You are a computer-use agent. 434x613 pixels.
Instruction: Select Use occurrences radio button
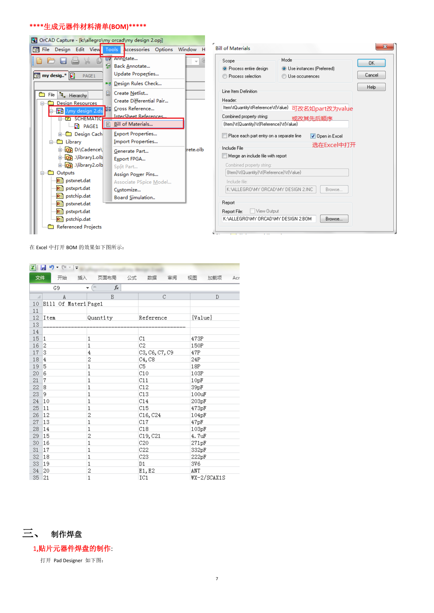284,76
